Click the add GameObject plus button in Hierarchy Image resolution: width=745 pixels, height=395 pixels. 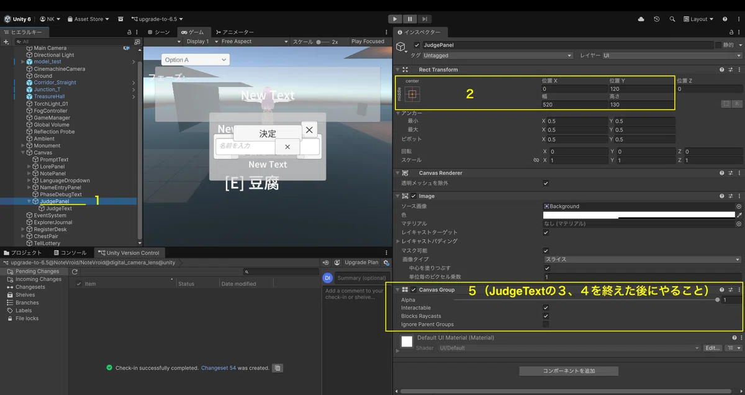(x=6, y=42)
